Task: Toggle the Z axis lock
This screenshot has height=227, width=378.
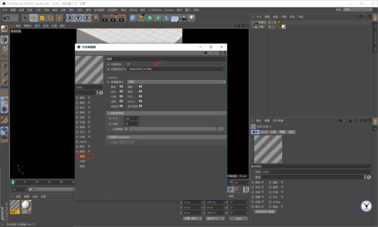Action: coord(87,18)
